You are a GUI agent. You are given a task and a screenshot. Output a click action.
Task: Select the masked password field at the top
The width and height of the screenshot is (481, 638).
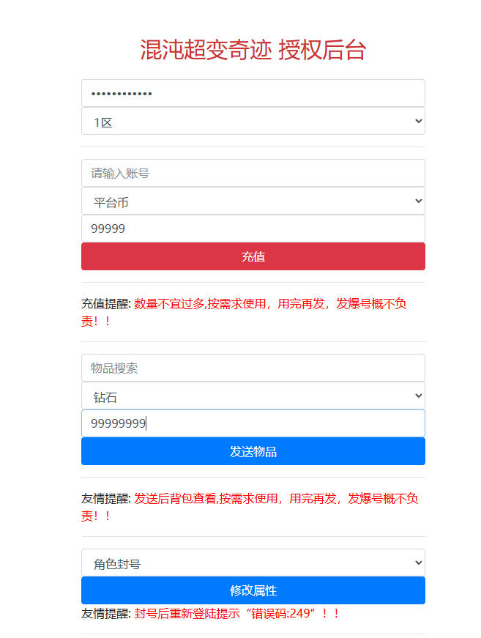[253, 93]
